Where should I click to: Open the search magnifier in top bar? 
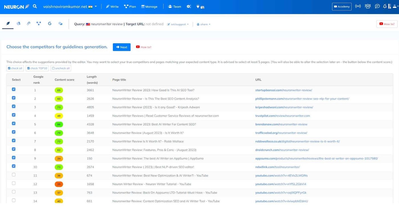[x=35, y=6]
